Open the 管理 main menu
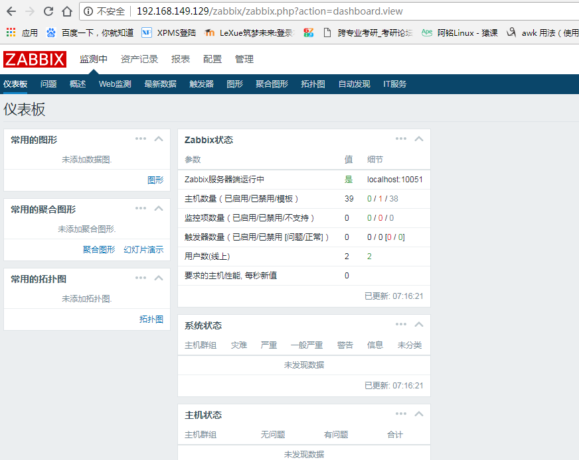The width and height of the screenshot is (579, 460). point(244,59)
